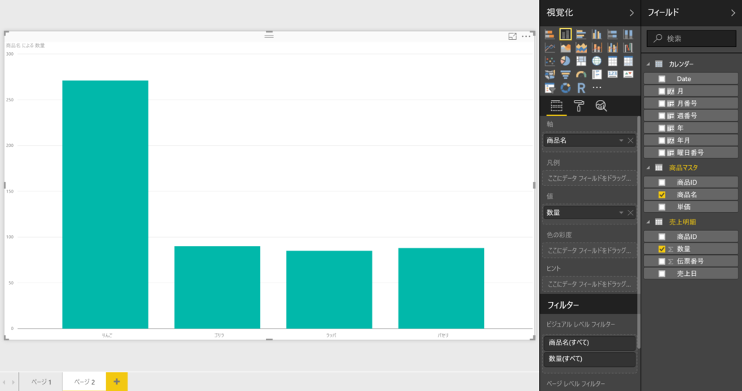Choose line and clustered column chart
742x391 pixels.
(612, 48)
